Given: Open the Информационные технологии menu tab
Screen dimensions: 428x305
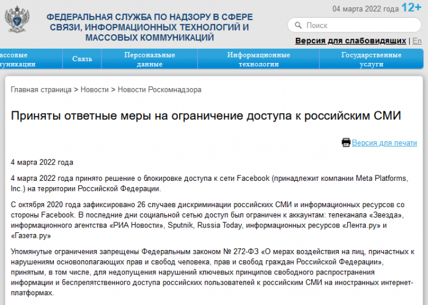Looking at the screenshot, I should (x=259, y=59).
